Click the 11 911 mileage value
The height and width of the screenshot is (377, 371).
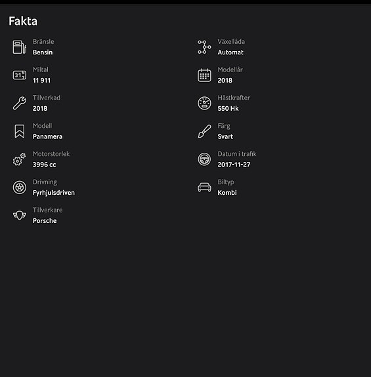click(x=41, y=80)
